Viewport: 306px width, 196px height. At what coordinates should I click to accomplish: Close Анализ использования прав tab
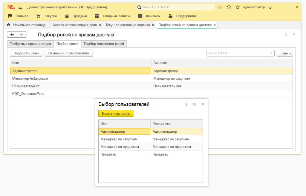[100, 25]
